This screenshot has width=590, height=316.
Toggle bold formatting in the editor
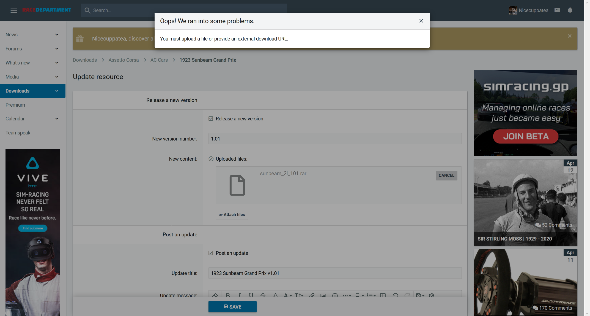pyautogui.click(x=228, y=295)
